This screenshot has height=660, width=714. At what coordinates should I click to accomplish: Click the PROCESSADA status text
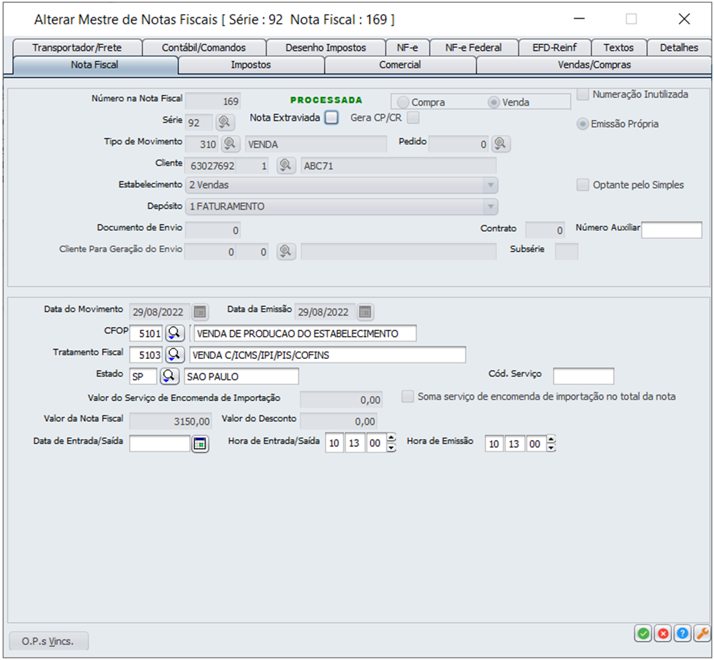tap(326, 100)
